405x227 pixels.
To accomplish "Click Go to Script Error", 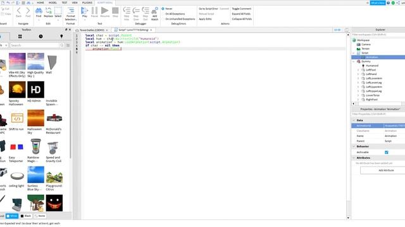I will pos(208,9).
